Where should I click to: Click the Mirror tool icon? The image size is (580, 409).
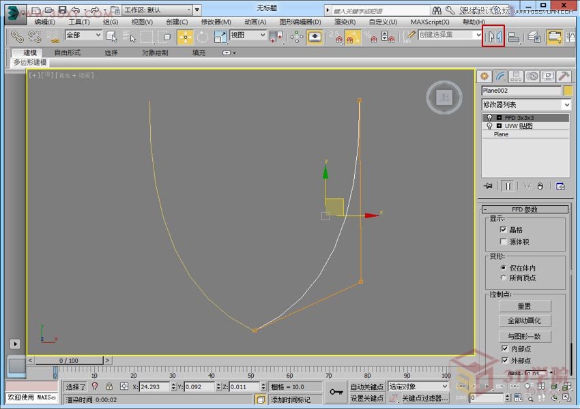point(494,36)
